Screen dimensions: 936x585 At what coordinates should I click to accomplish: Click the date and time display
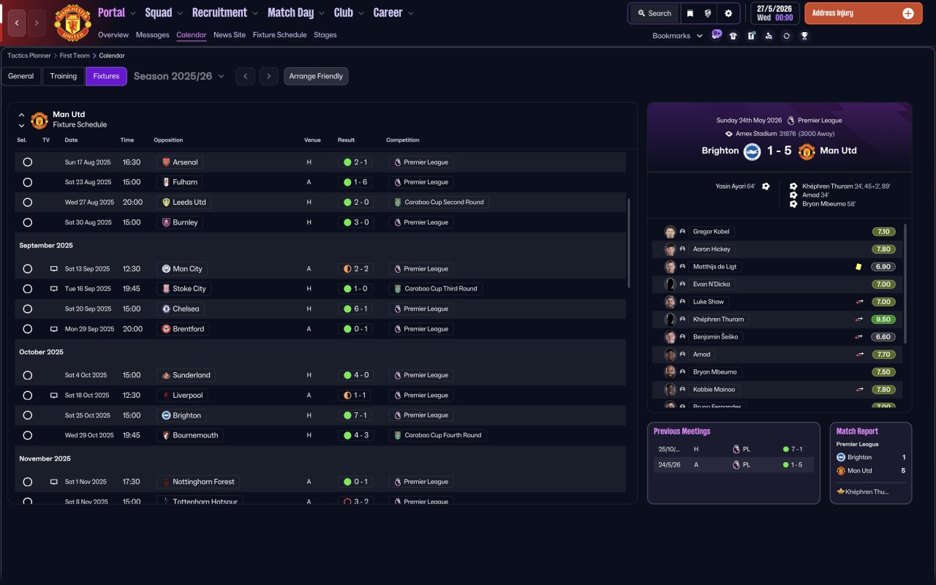pos(774,13)
